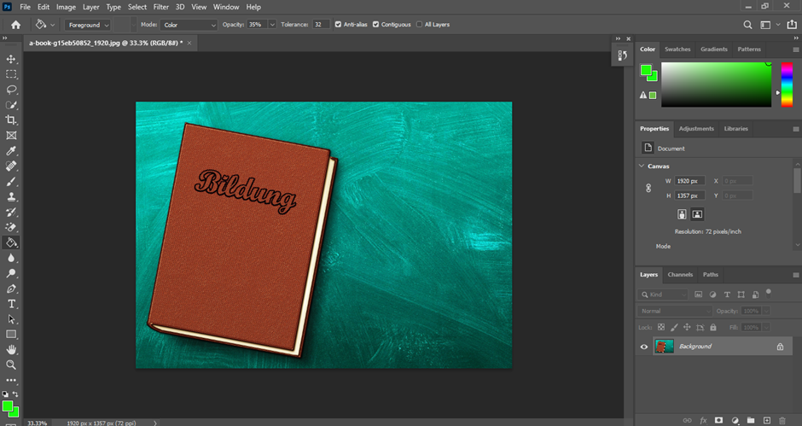This screenshot has height=426, width=802.
Task: Switch to the Swatches tab
Action: 677,50
